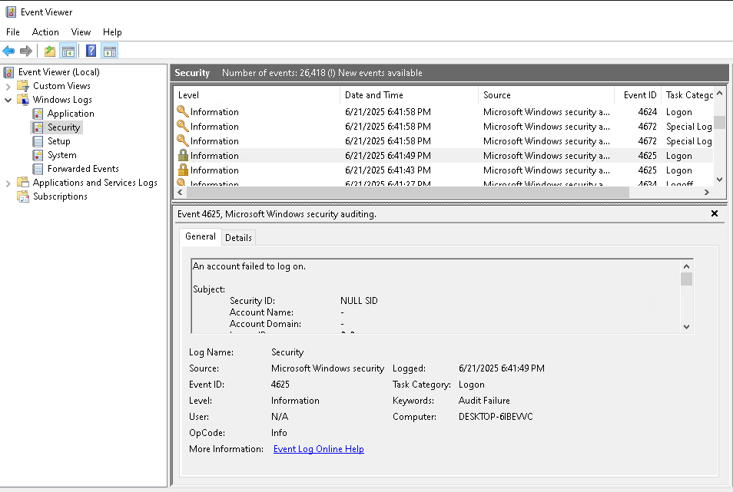Viewport: 733px width, 492px height.
Task: Click the Security log icon in tree
Action: 38,127
